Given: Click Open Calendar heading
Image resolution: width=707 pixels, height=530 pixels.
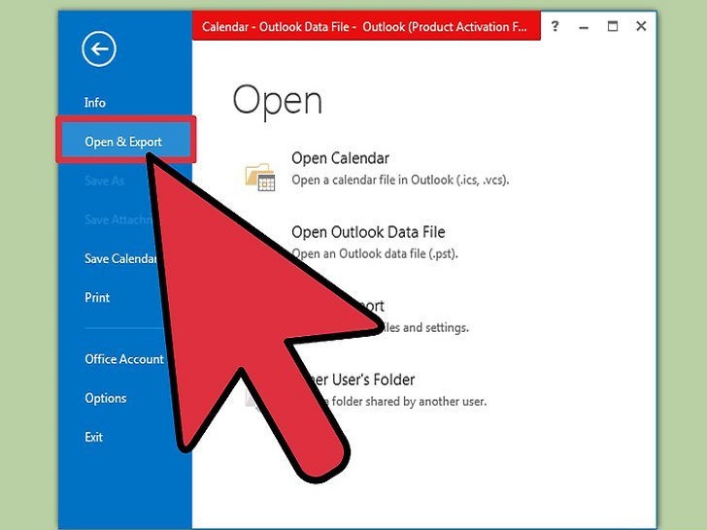Looking at the screenshot, I should tap(340, 158).
